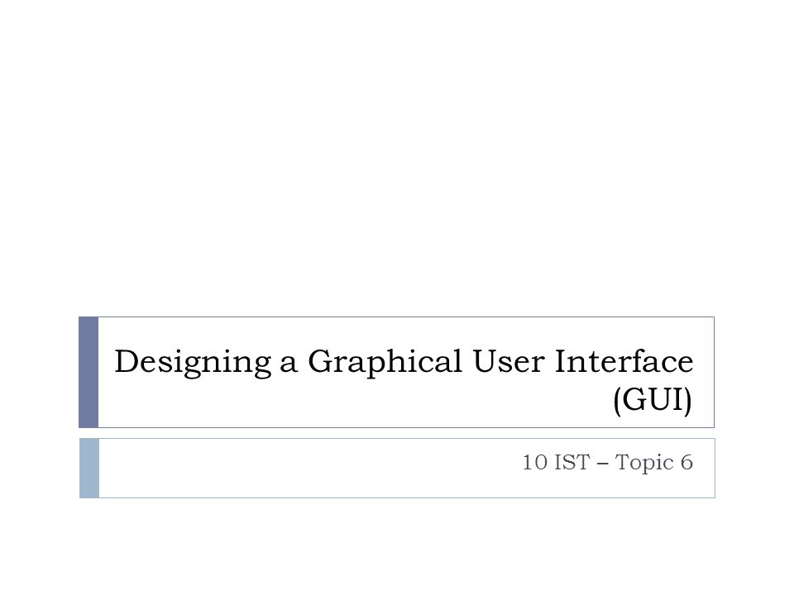Select the subtitle text box
Image resolution: width=794 pixels, height=595 pixels.
pyautogui.click(x=397, y=468)
